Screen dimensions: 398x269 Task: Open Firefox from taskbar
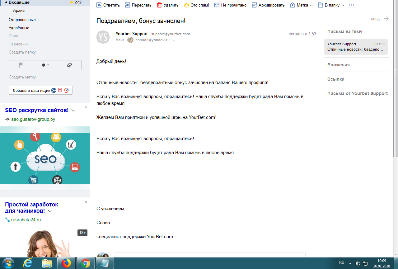click(66, 263)
